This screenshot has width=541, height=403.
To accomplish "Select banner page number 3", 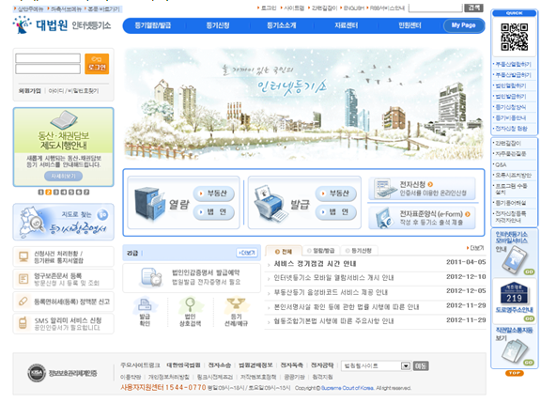I will point(56,193).
